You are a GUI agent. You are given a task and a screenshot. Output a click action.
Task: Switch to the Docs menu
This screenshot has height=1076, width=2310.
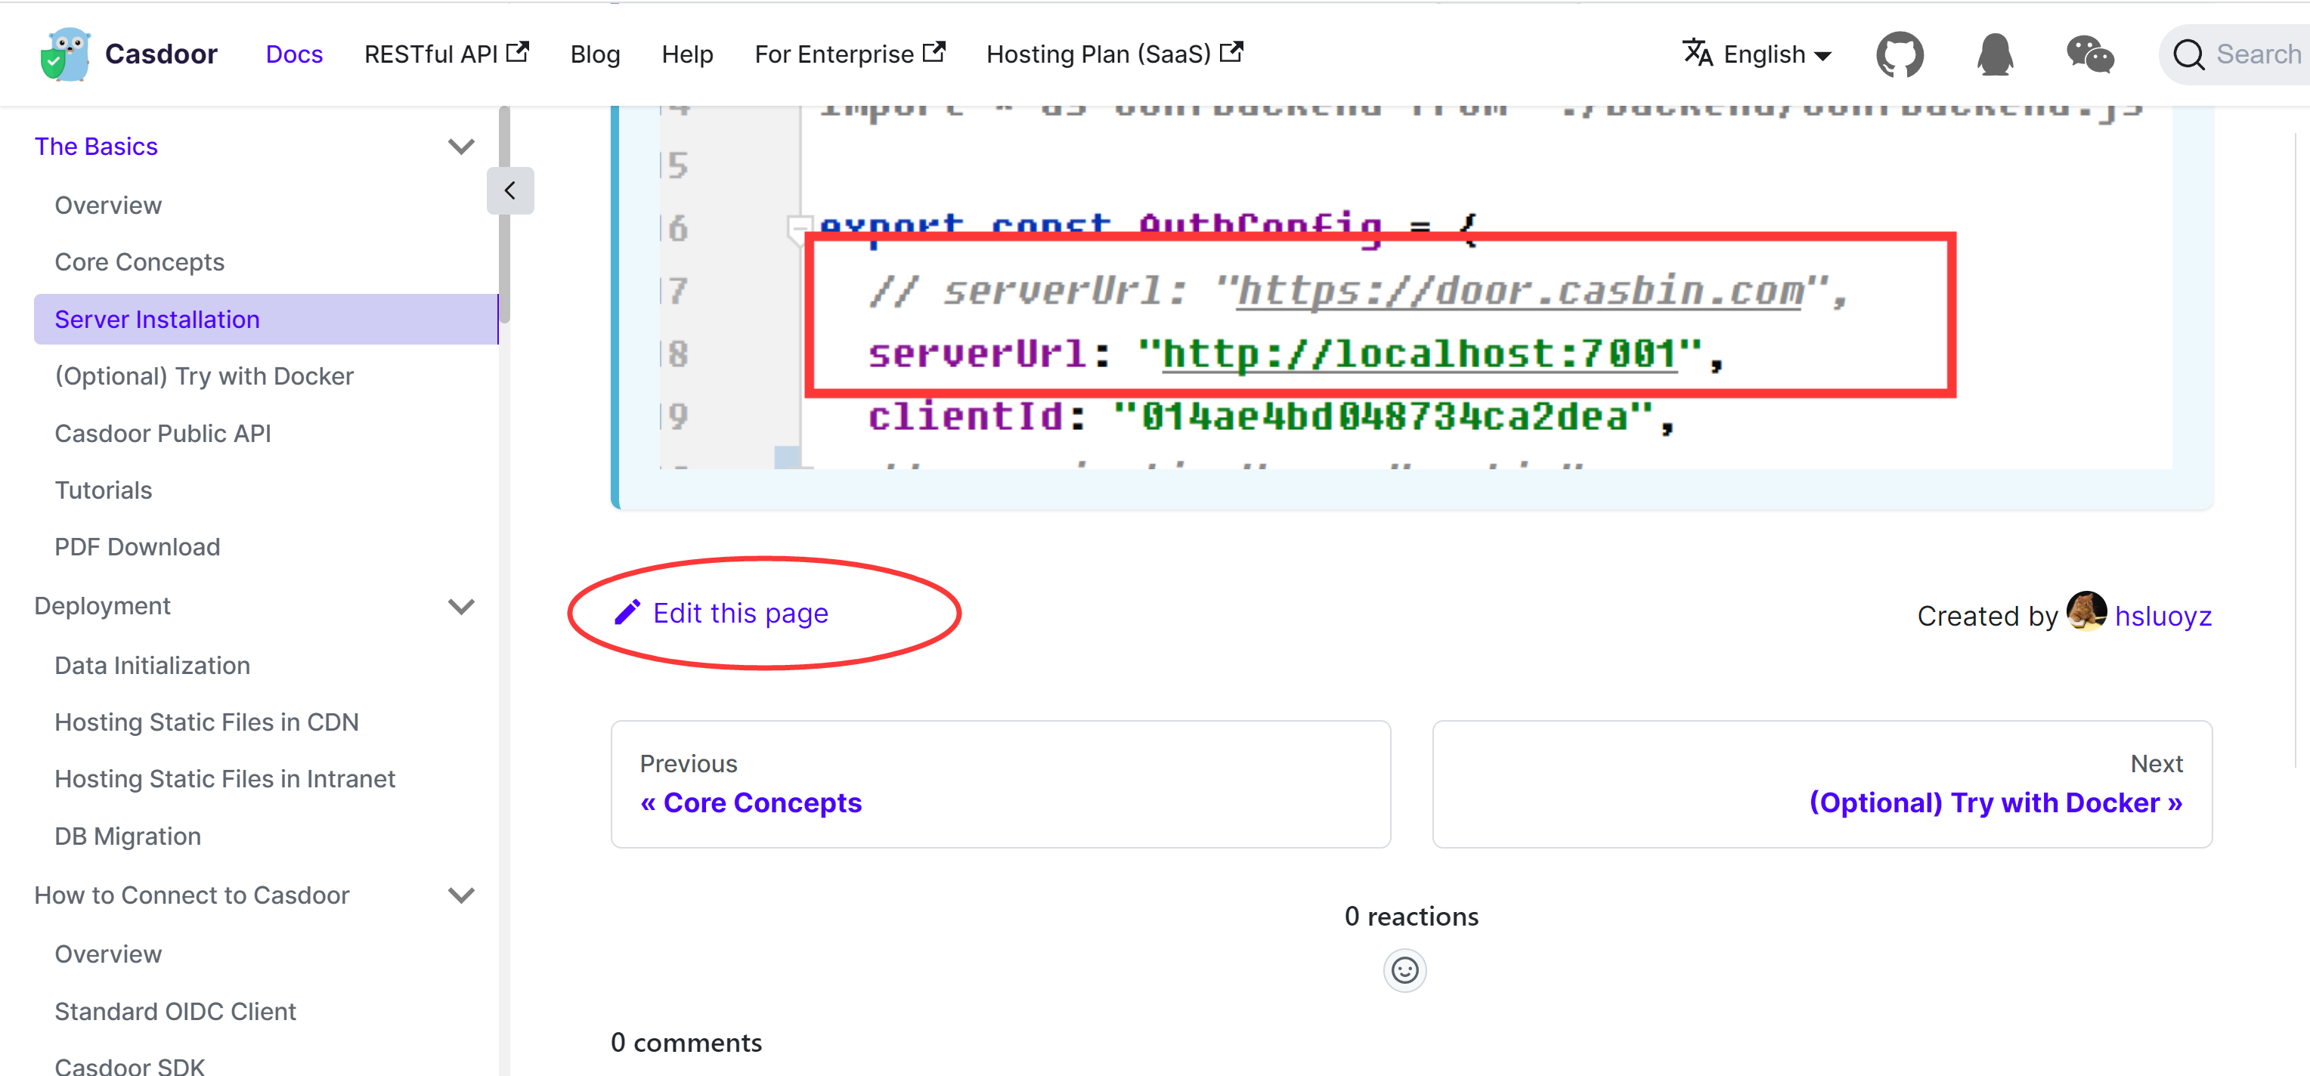click(294, 54)
